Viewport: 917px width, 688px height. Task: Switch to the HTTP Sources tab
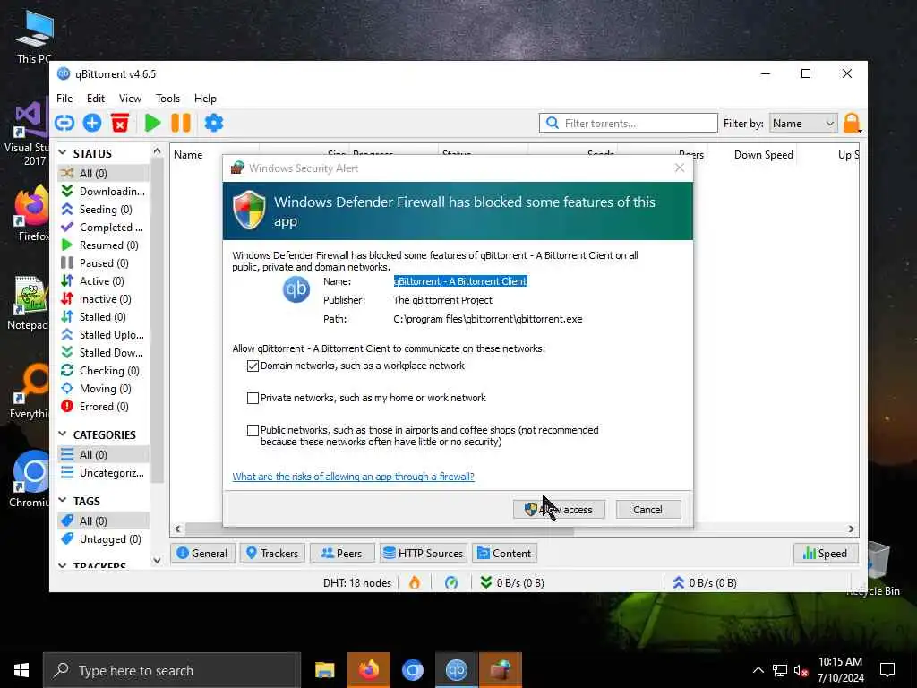pyautogui.click(x=424, y=554)
